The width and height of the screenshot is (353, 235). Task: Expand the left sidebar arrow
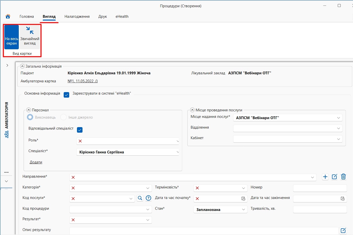(x=7, y=65)
